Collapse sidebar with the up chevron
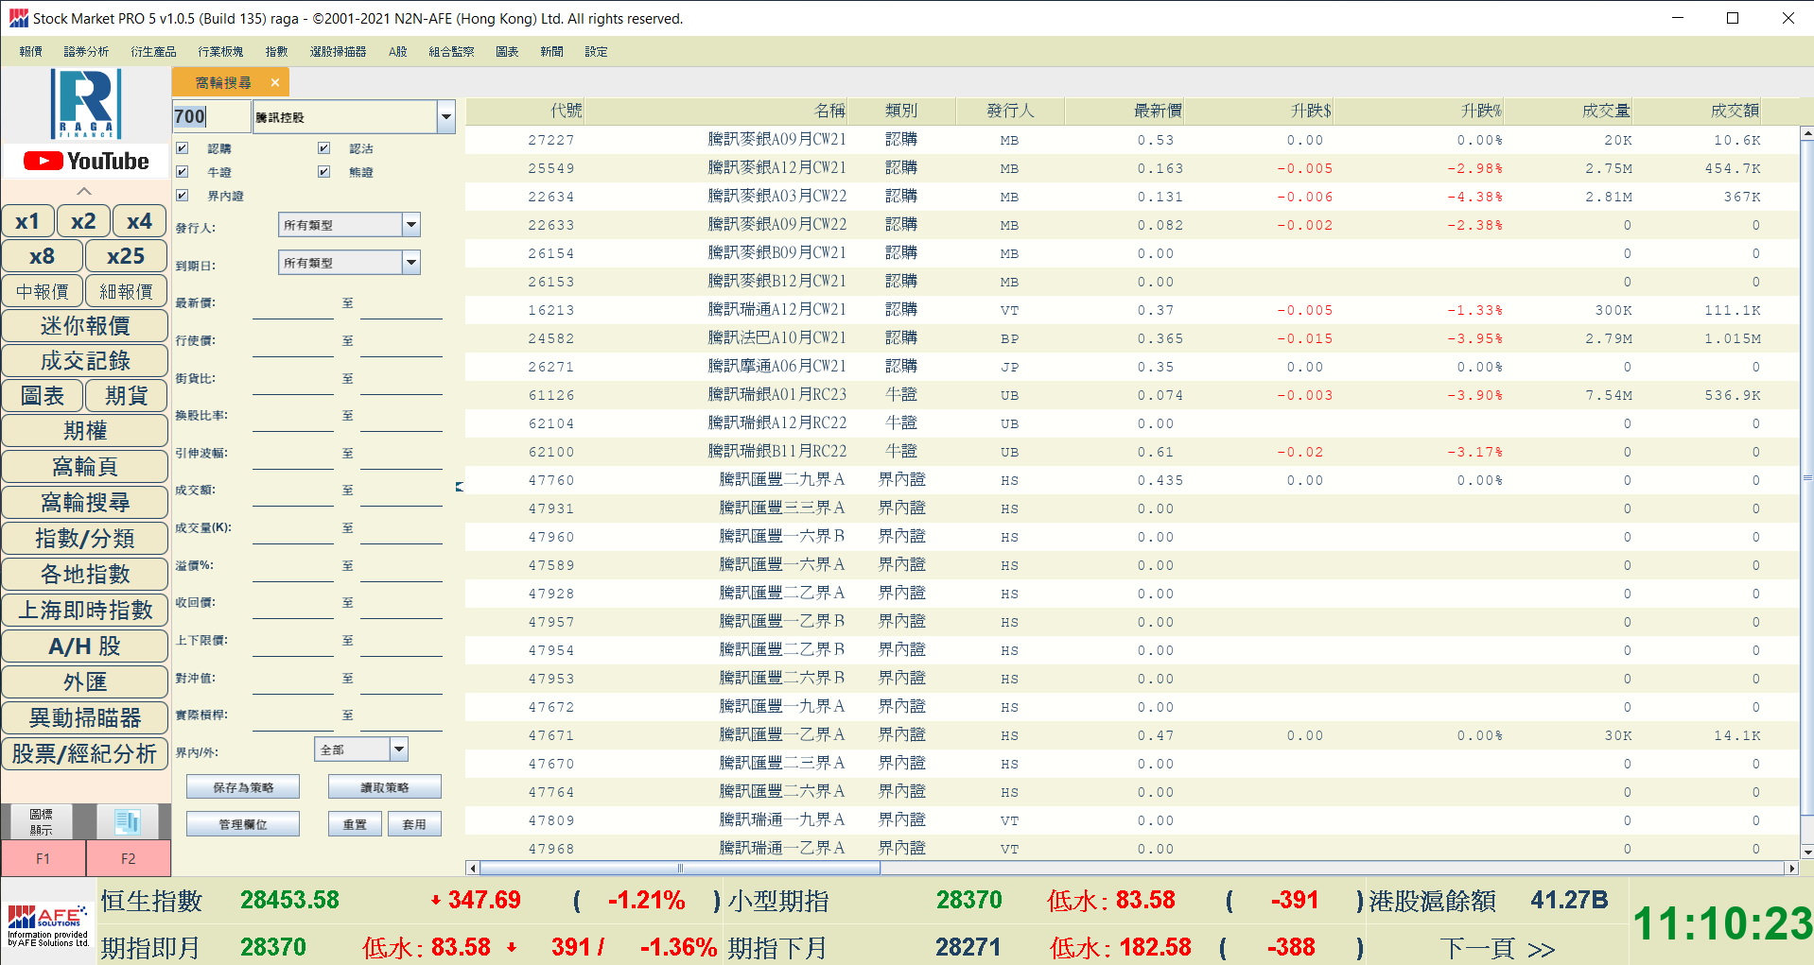This screenshot has width=1814, height=965. [x=84, y=191]
